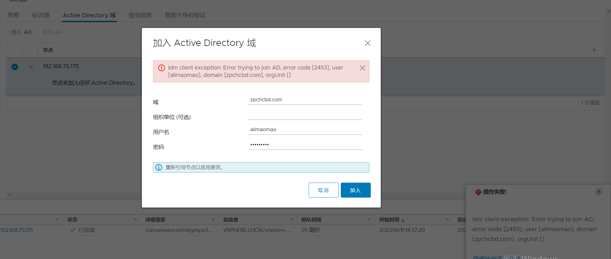Click the 退出 AD link
The width and height of the screenshot is (611, 259).
[x=52, y=32]
